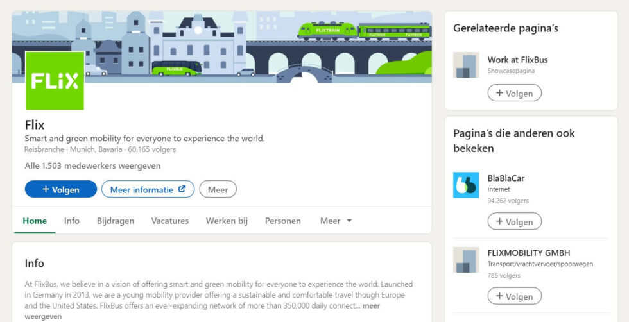Follow FLIXMOBILITY GMBH with the Volgen button
Screen dimensions: 629x322
point(514,296)
